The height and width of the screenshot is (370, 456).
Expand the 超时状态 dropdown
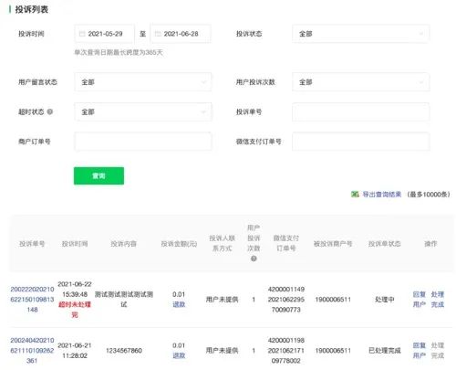click(143, 112)
